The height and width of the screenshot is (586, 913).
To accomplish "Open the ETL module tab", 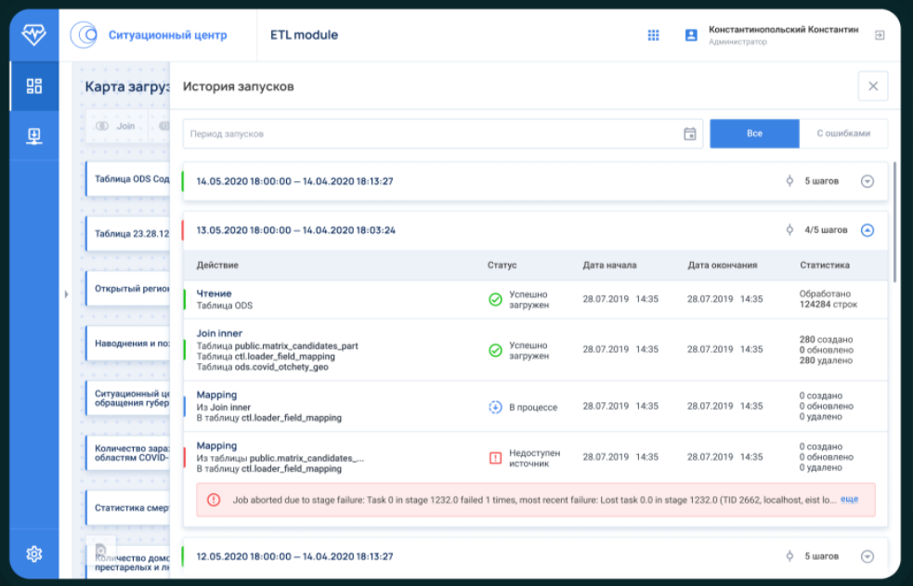I will tap(304, 33).
